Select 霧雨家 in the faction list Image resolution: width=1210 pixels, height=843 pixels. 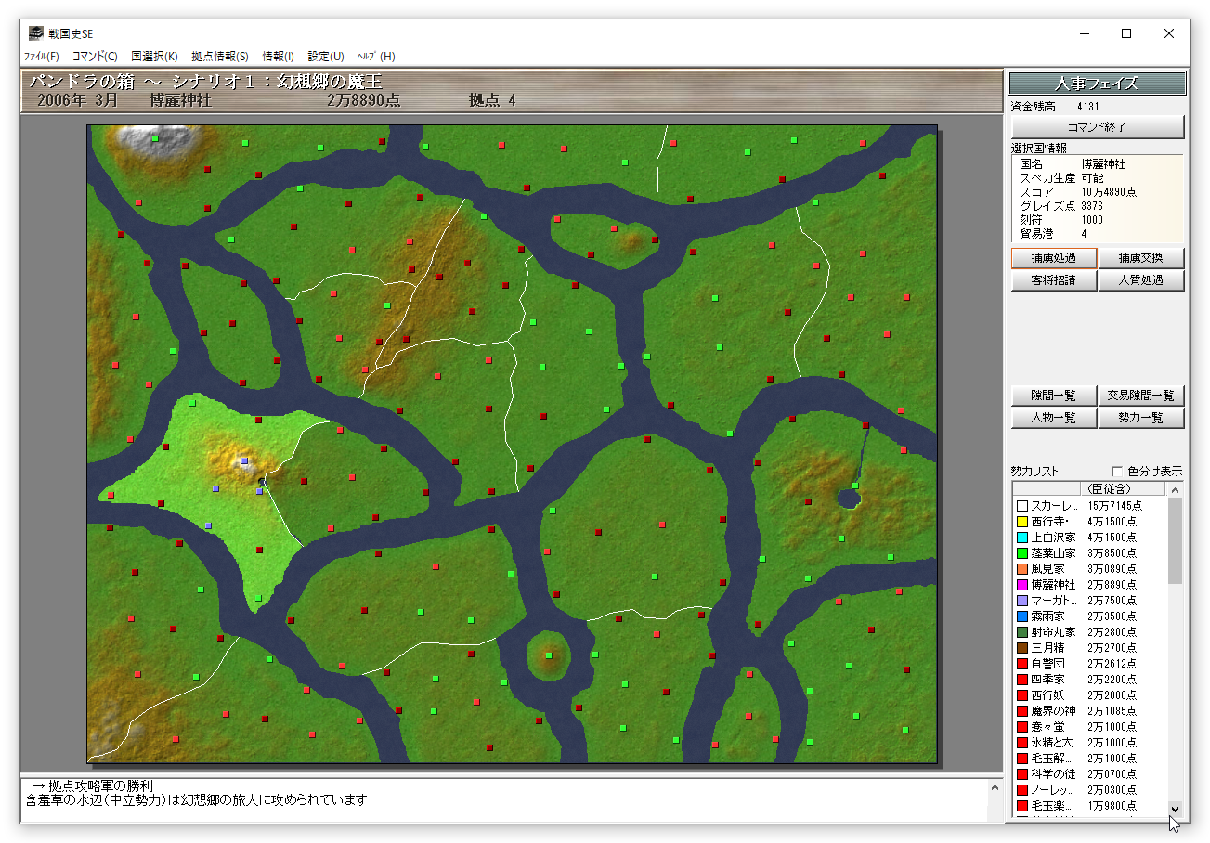1053,616
